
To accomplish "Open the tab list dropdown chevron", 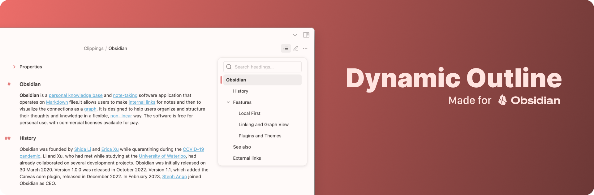I will click(x=295, y=35).
